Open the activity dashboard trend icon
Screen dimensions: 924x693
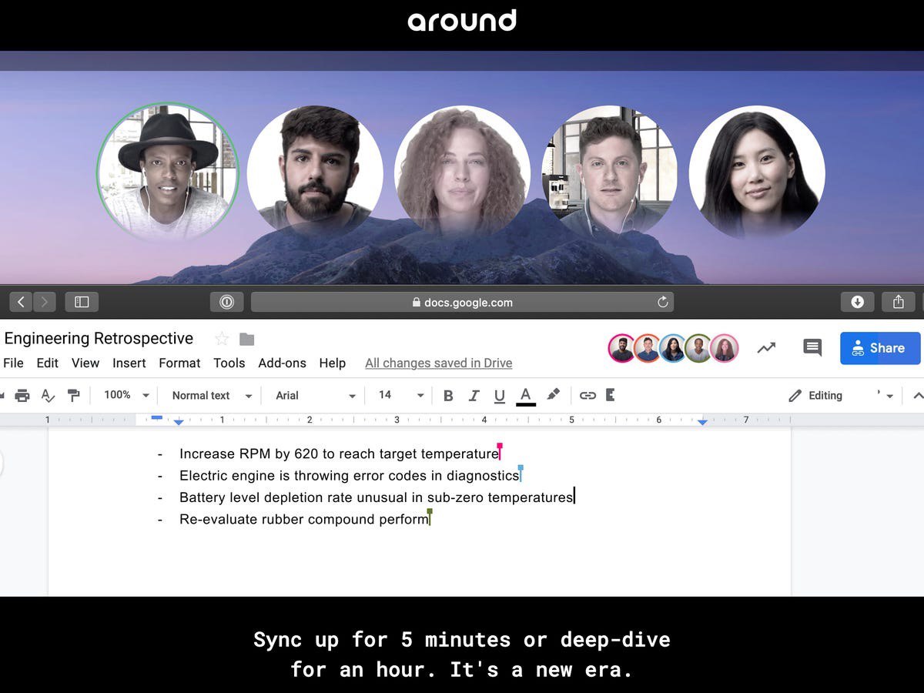766,348
